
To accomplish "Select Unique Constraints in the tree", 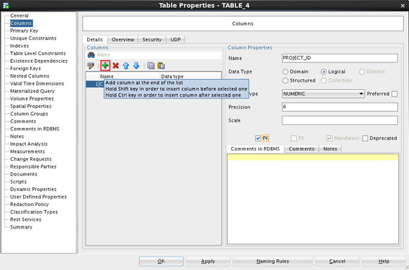I will tap(33, 38).
